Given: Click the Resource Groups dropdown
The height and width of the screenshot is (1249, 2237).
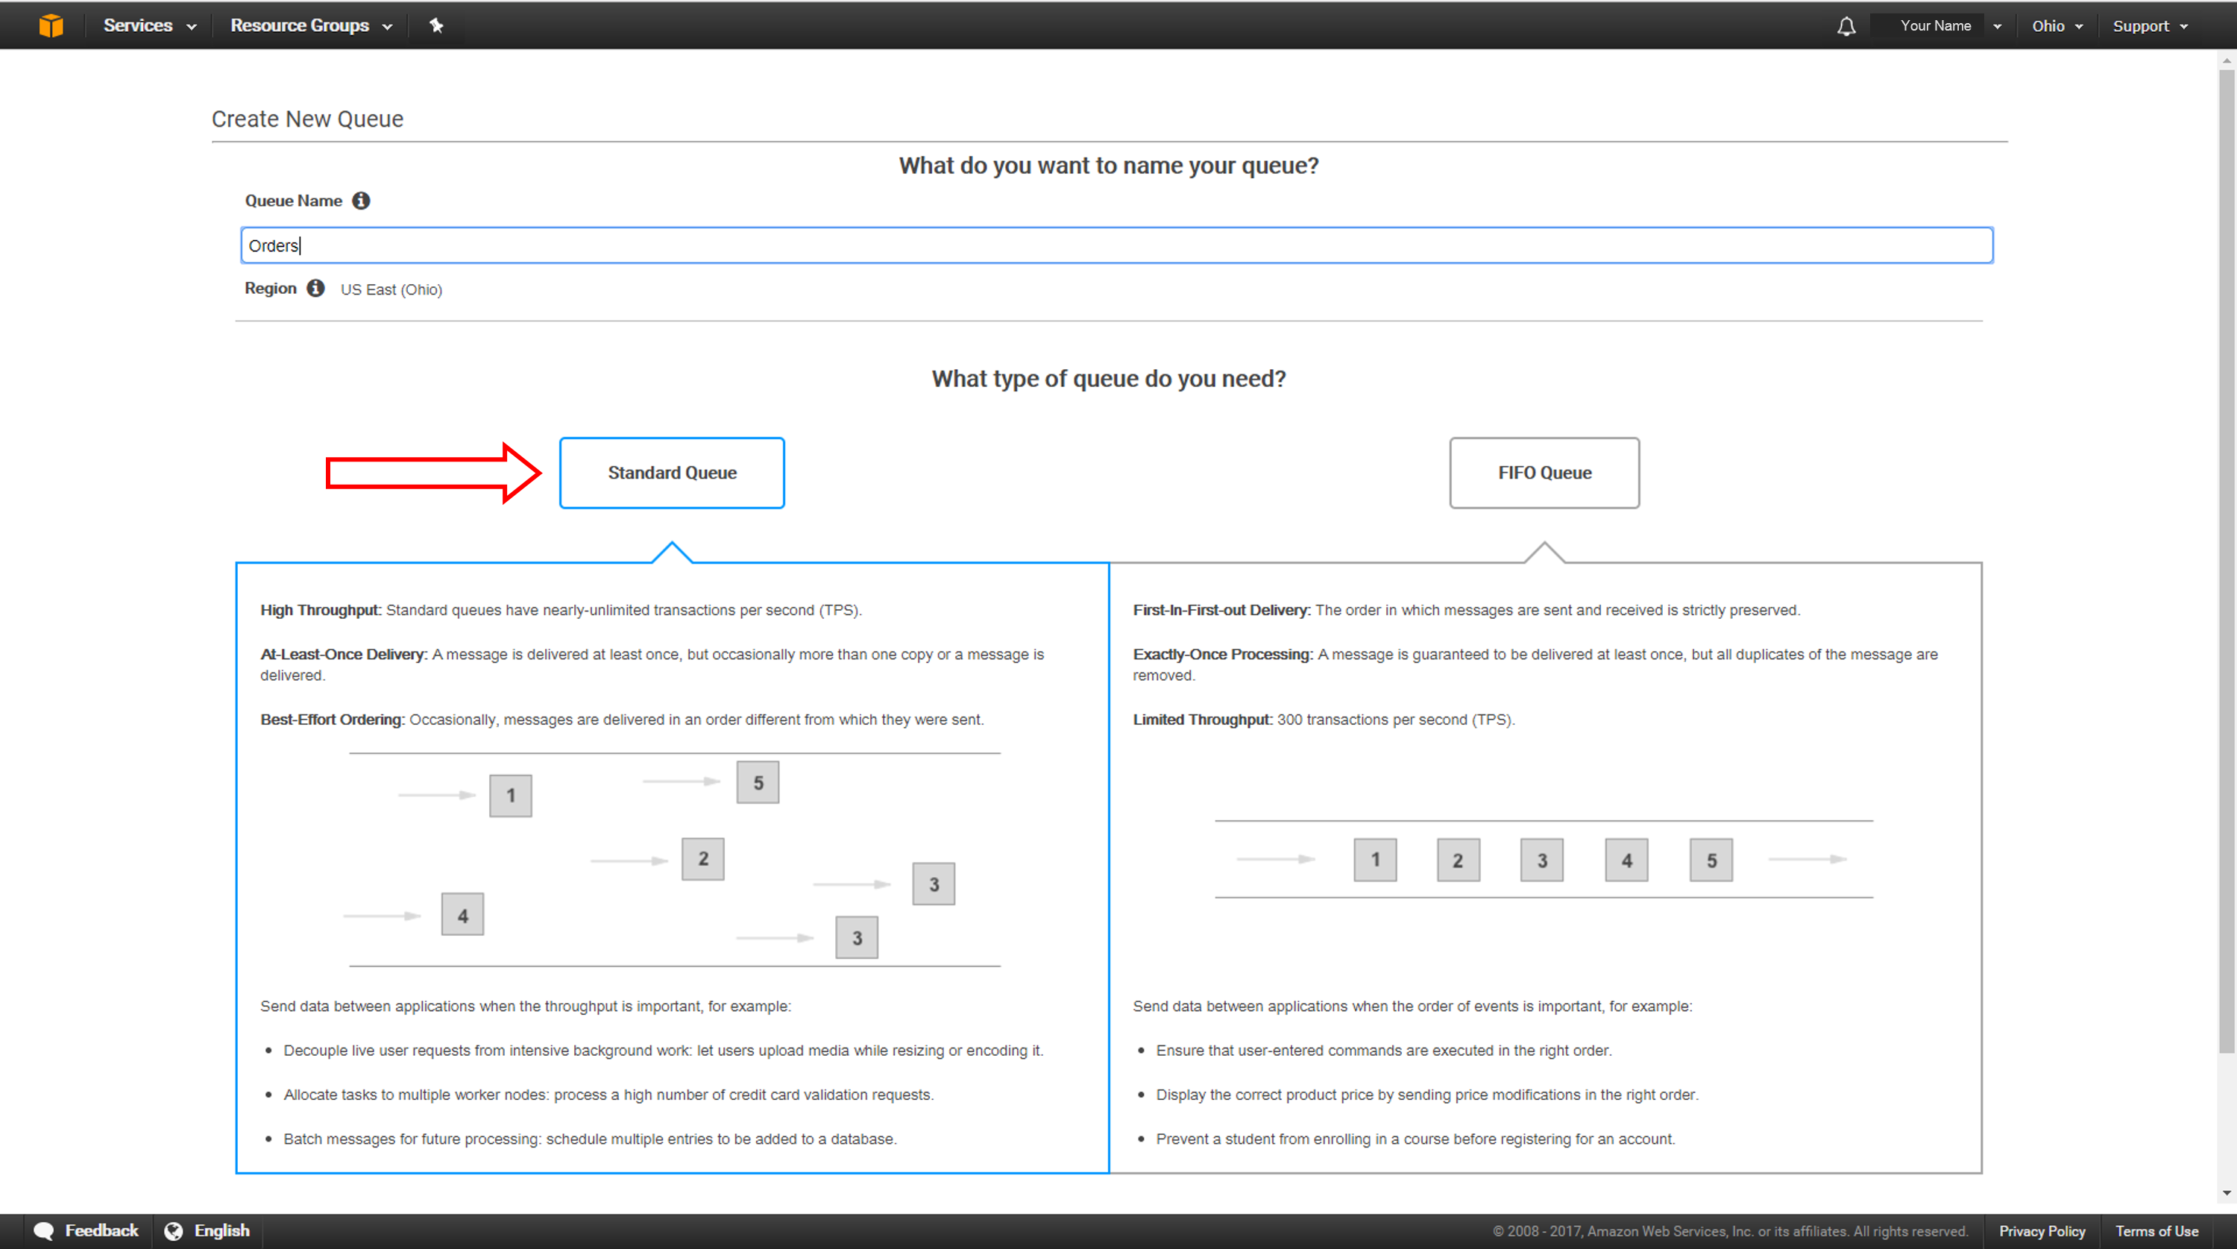Looking at the screenshot, I should click(x=307, y=25).
